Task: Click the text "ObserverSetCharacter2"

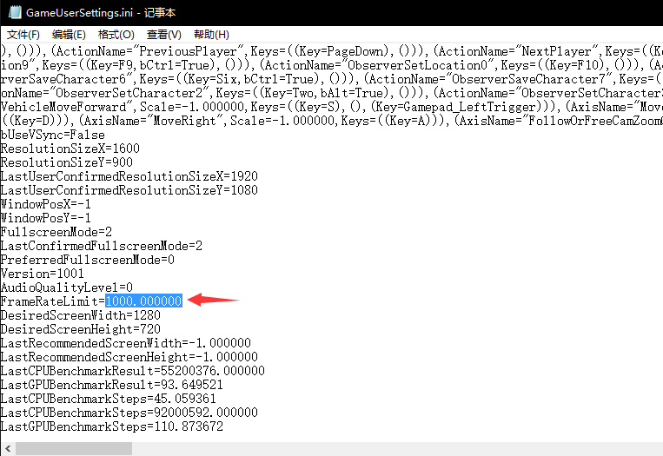Action: (x=129, y=94)
